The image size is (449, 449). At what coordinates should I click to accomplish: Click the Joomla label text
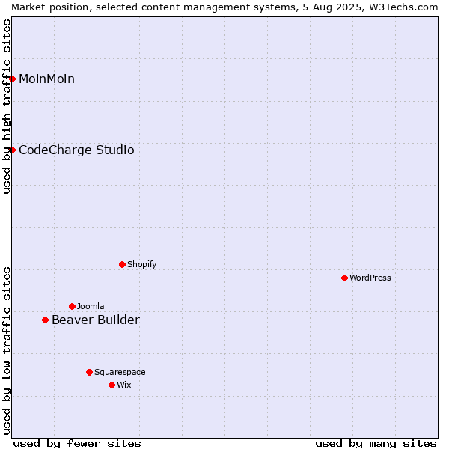tap(91, 306)
